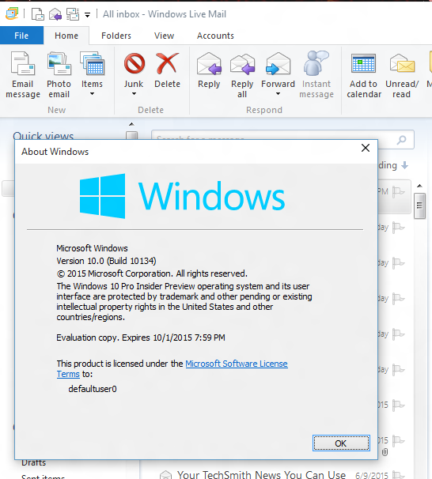The image size is (432, 479).
Task: Expand the Forward dropdown arrow
Action: [x=278, y=94]
